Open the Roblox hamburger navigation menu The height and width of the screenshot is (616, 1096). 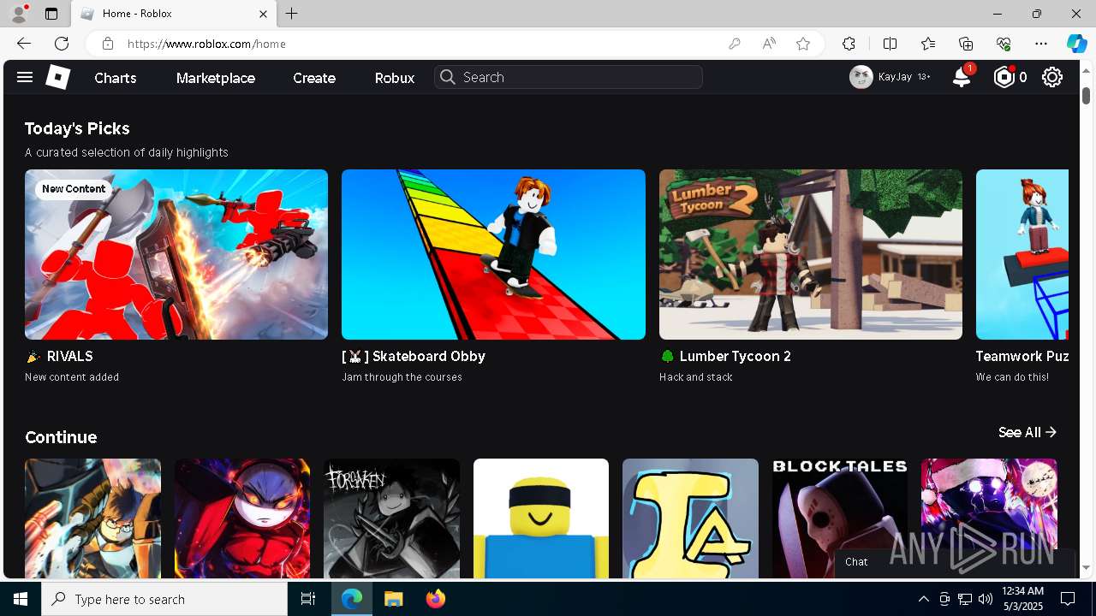pos(25,78)
